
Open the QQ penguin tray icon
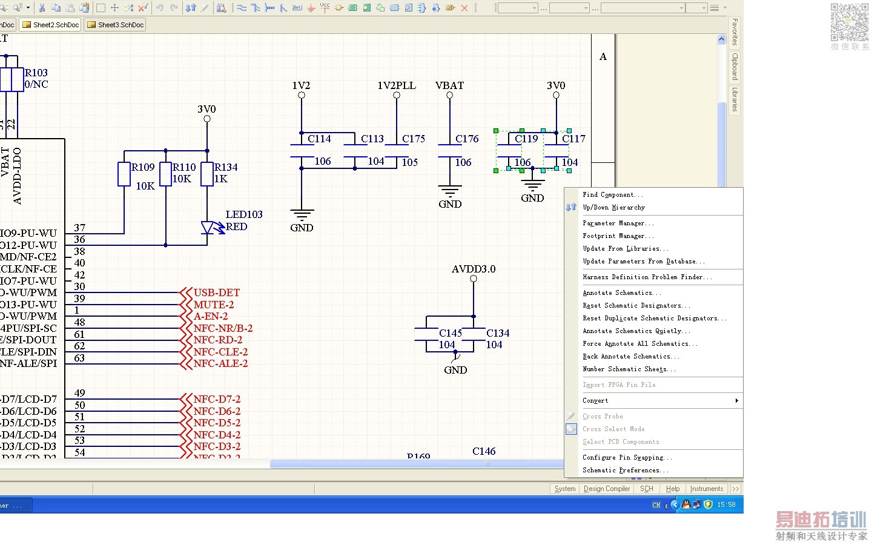pos(686,504)
